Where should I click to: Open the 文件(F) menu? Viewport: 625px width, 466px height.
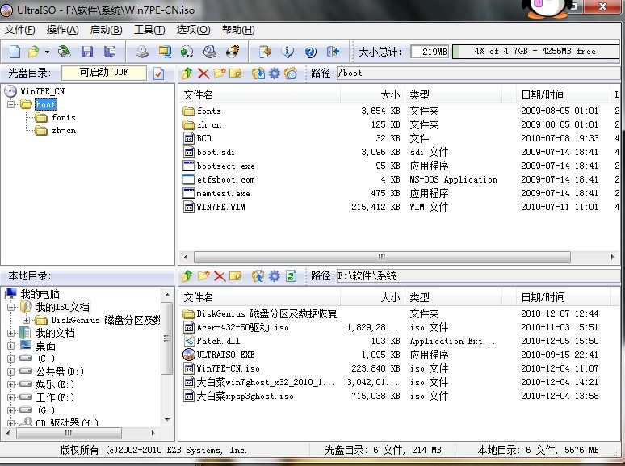(x=20, y=30)
